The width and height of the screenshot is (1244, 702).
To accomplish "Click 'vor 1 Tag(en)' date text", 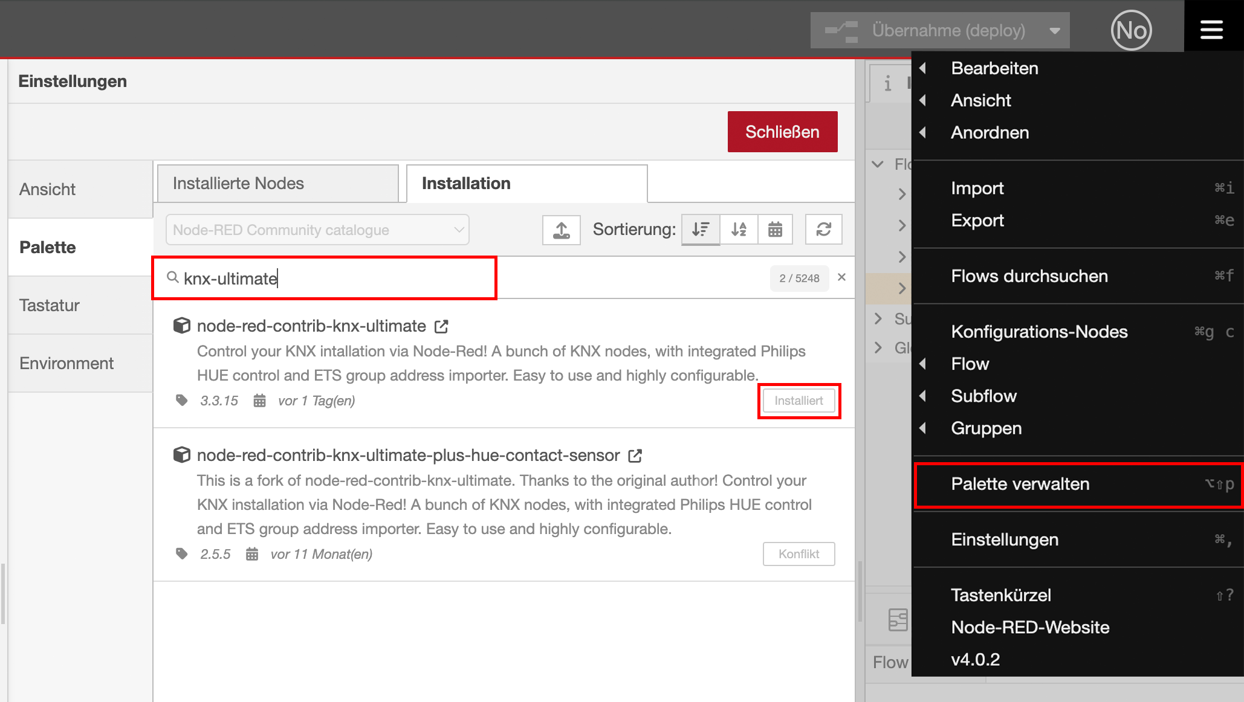I will [x=316, y=401].
